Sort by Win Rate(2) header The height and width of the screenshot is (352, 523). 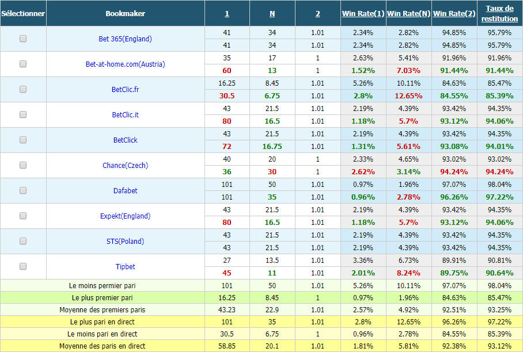[x=454, y=14]
